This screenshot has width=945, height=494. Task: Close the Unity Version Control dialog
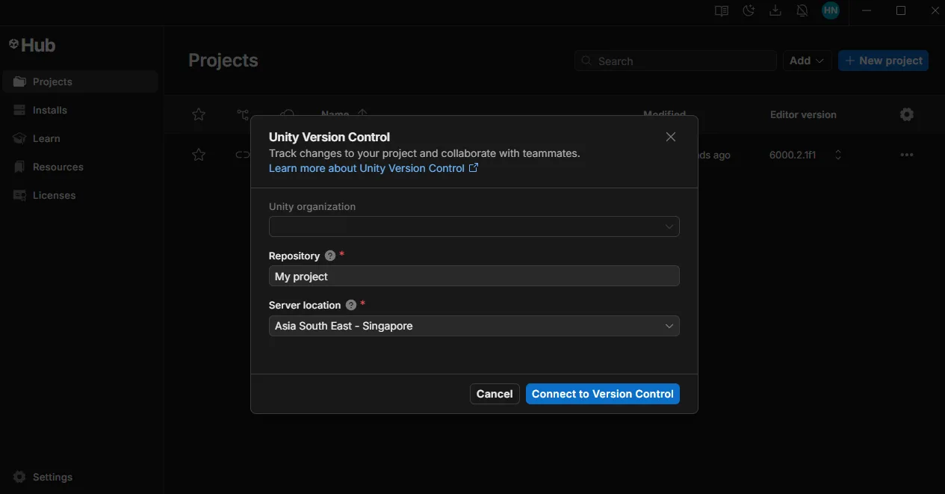pyautogui.click(x=670, y=137)
